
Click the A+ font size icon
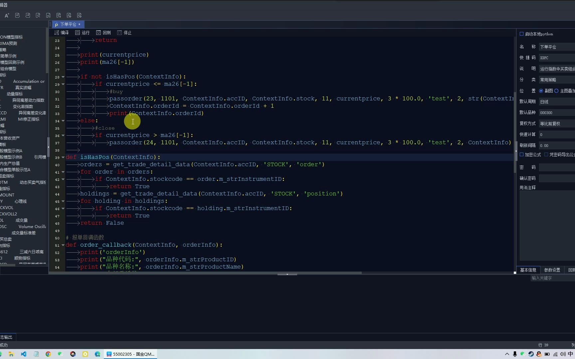pos(7,15)
